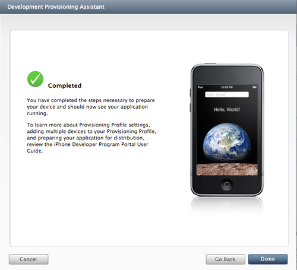
Task: Click the Development Provisioning Assistant title
Action: pos(56,7)
